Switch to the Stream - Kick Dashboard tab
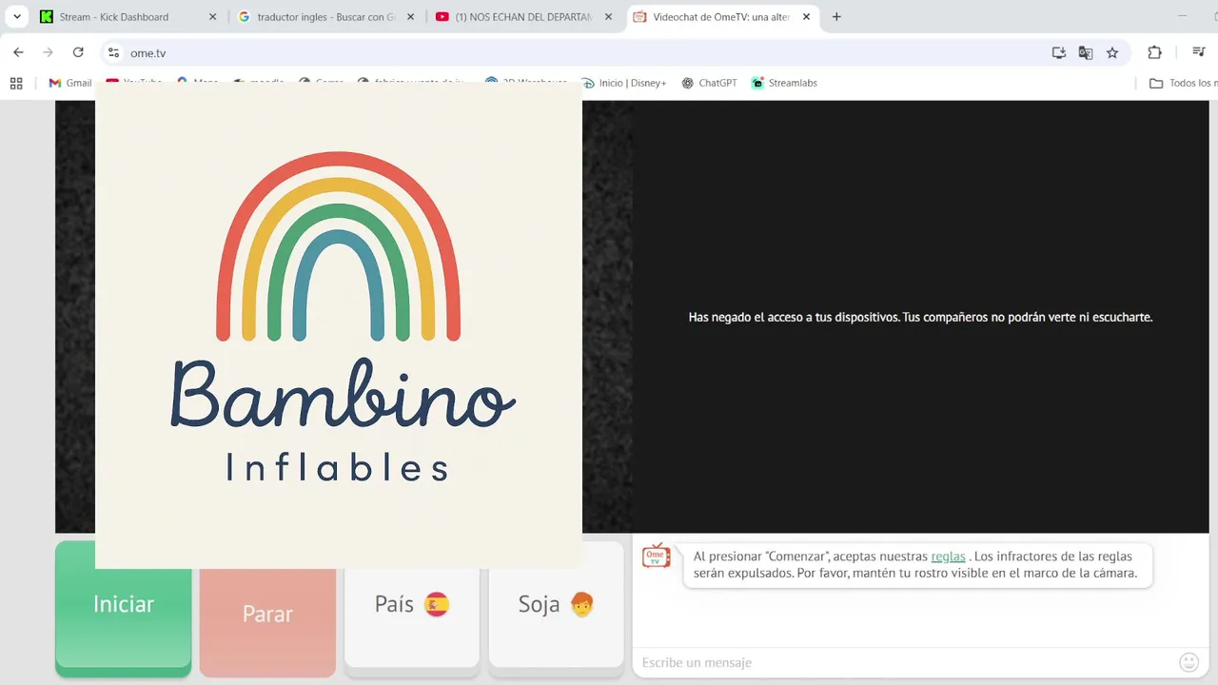This screenshot has height=685, width=1218. point(128,16)
